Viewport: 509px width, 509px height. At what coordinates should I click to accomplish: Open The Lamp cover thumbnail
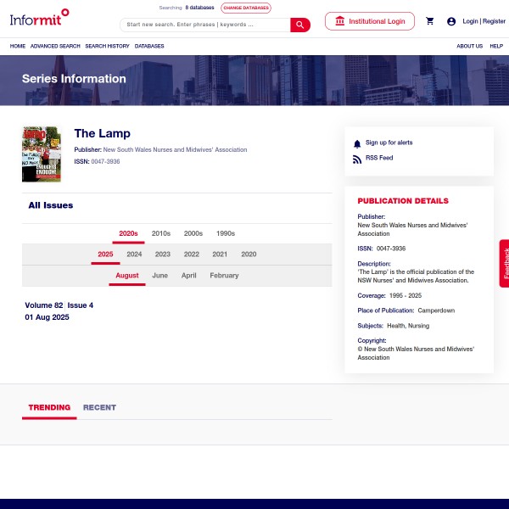coord(42,154)
